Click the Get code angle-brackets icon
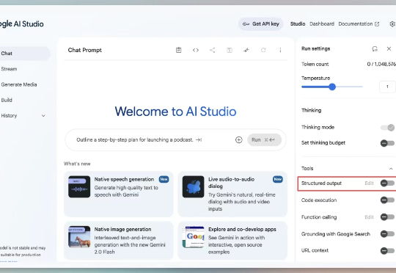This screenshot has width=396, height=273. click(x=196, y=50)
